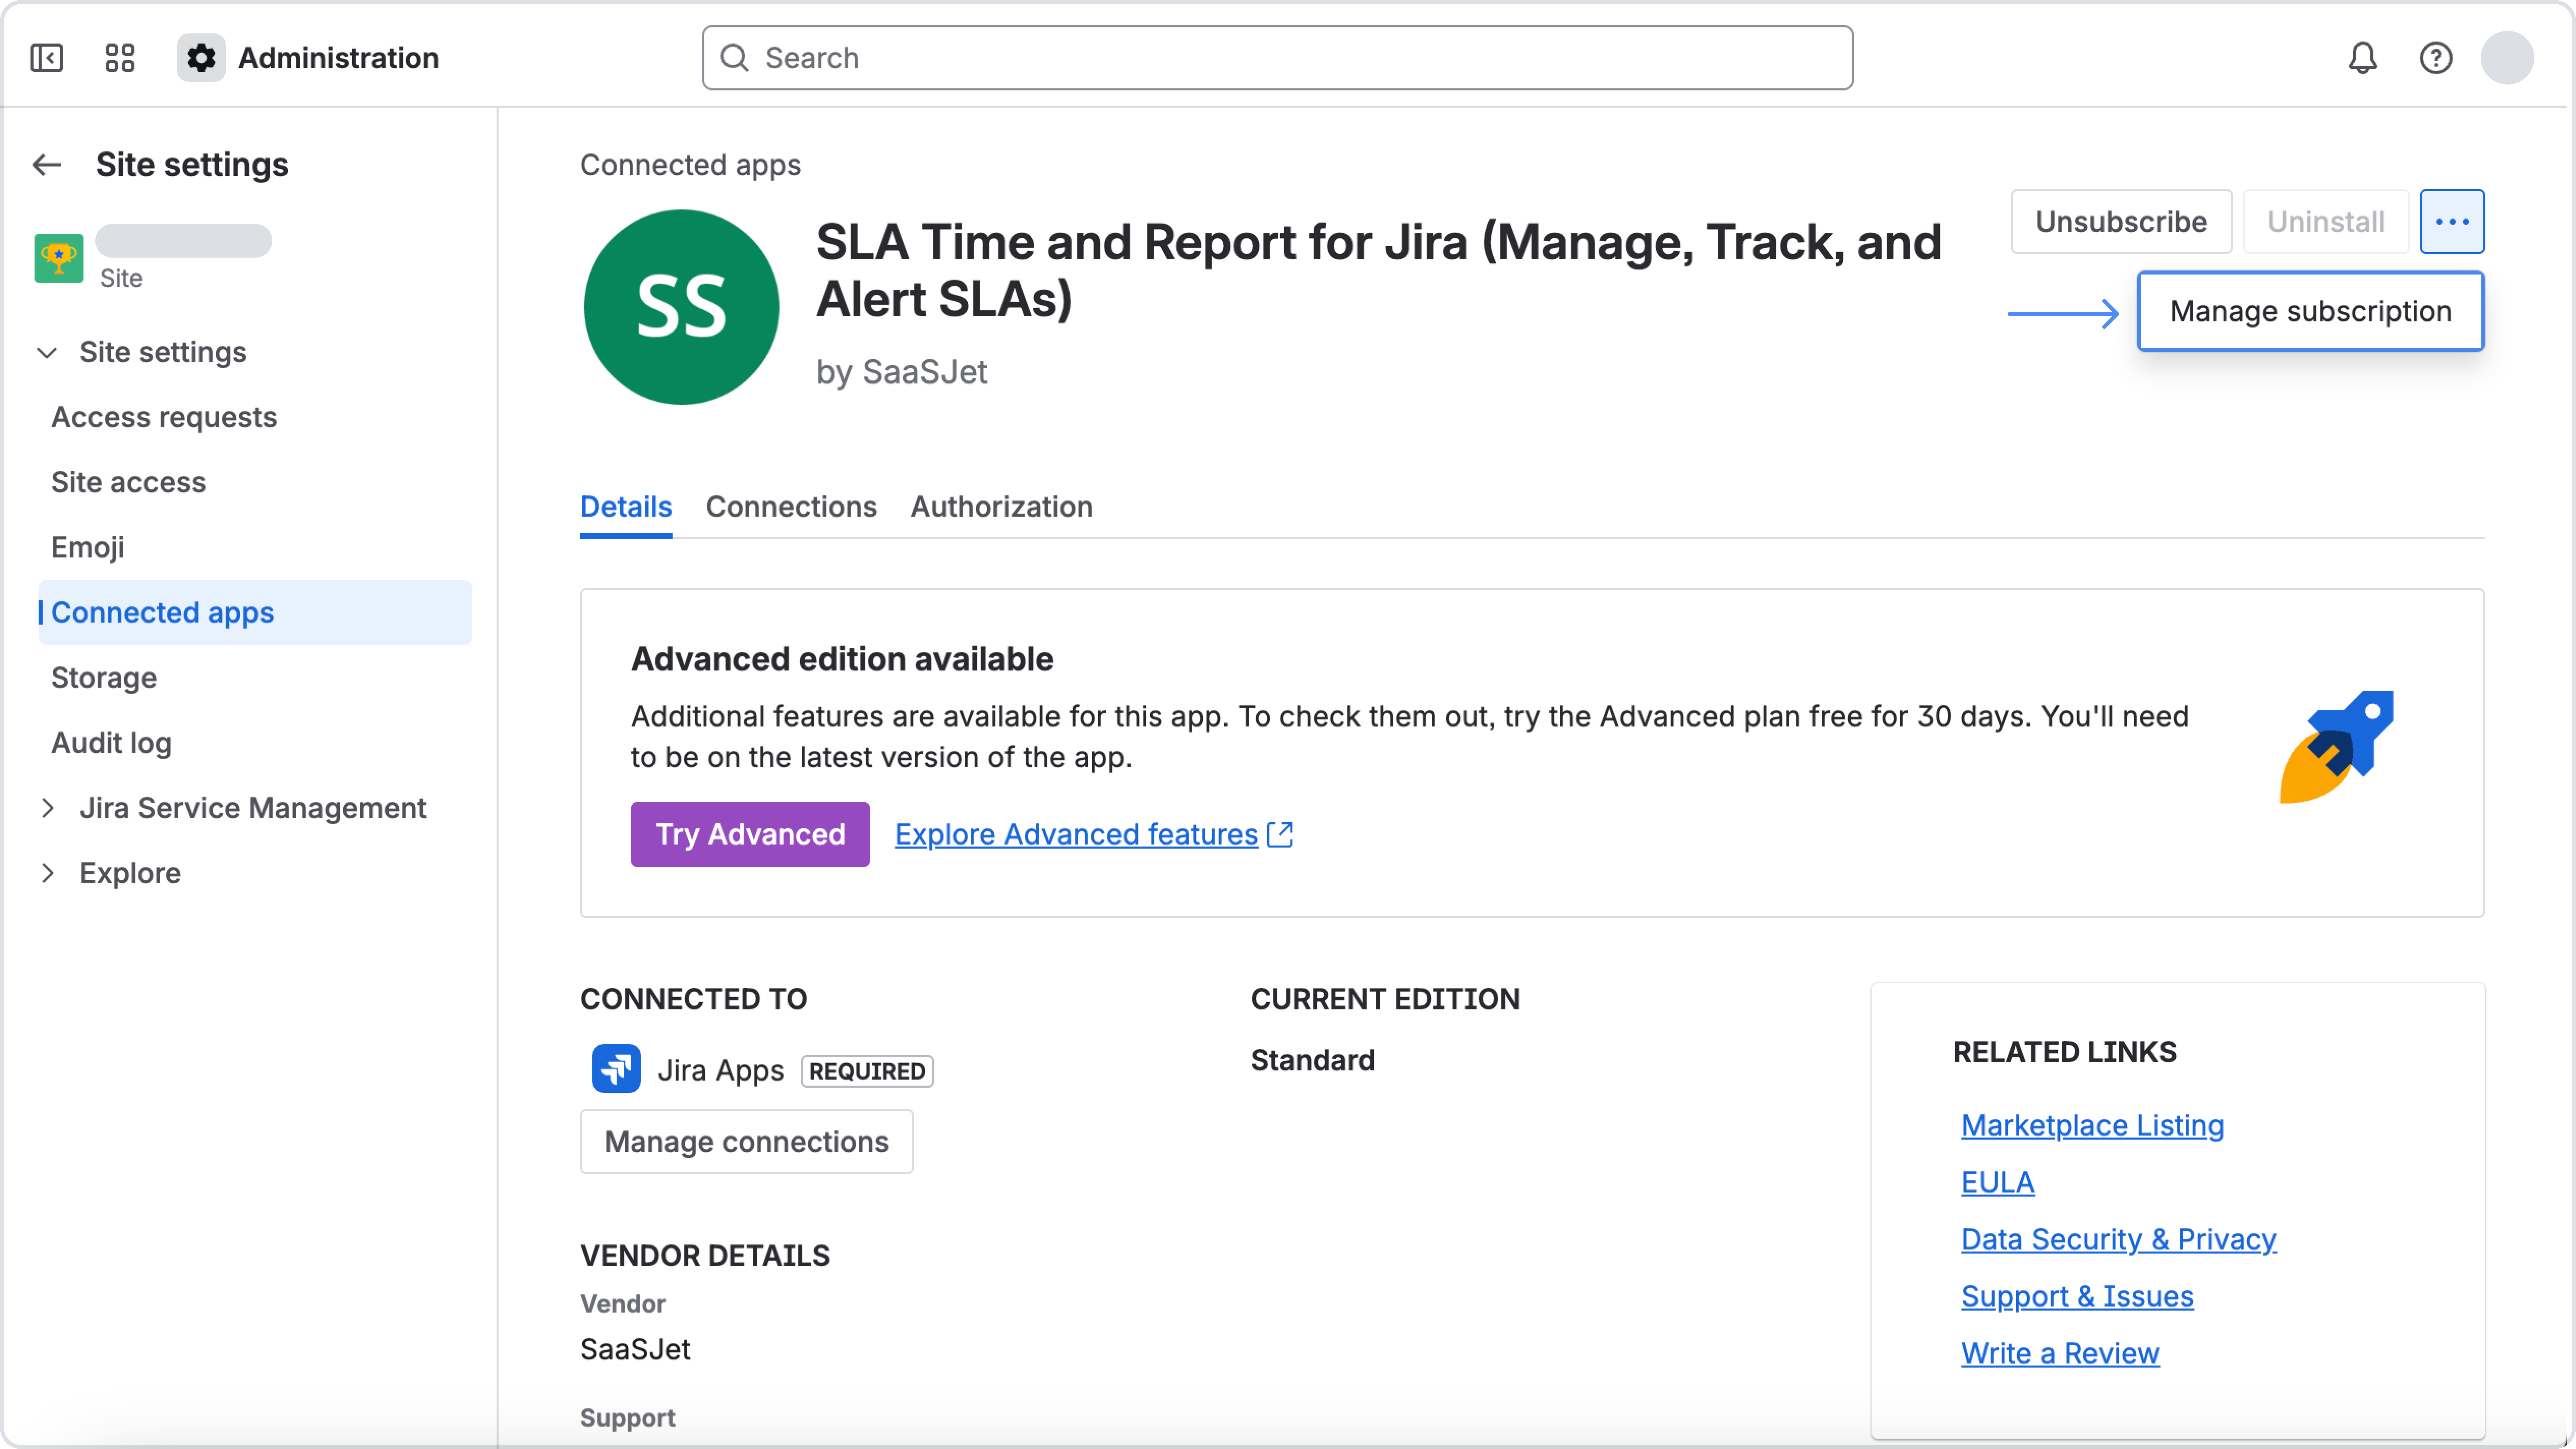Go back with Site settings arrow
Viewport: 2576px width, 1449px height.
pyautogui.click(x=47, y=164)
